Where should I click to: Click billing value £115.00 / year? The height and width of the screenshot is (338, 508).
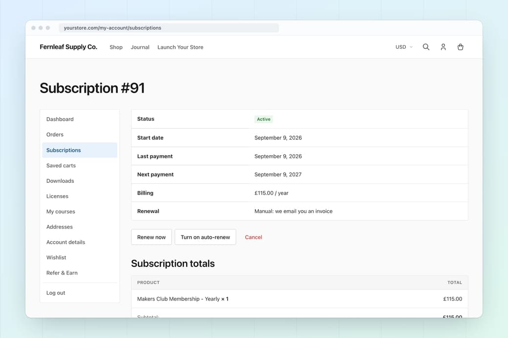tap(271, 193)
